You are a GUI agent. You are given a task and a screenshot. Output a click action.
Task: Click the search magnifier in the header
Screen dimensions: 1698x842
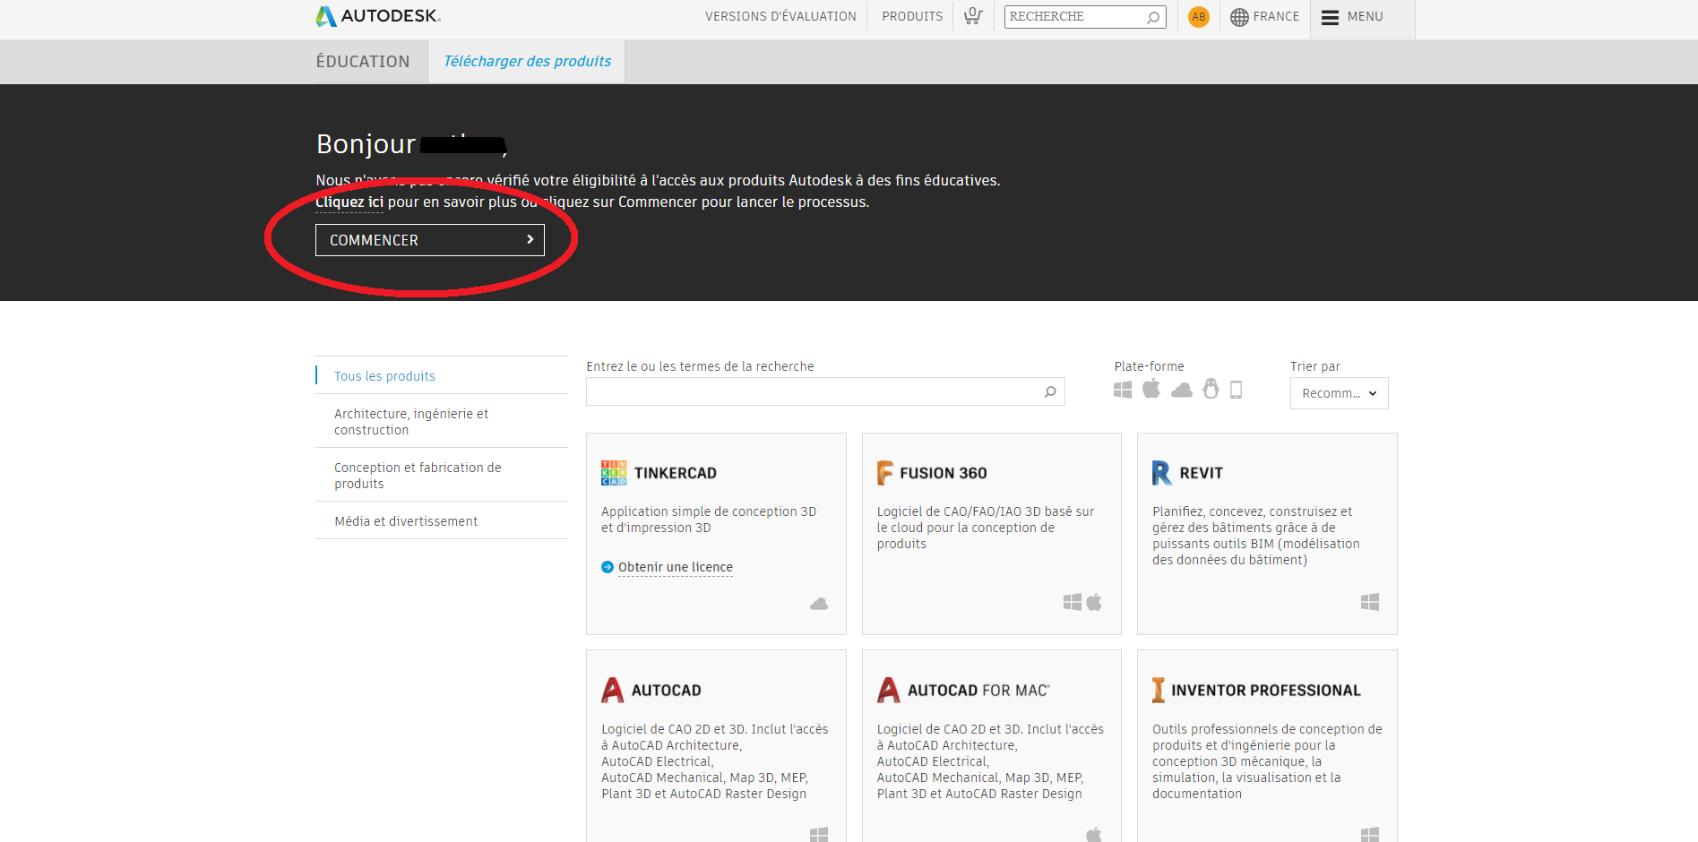(1153, 17)
